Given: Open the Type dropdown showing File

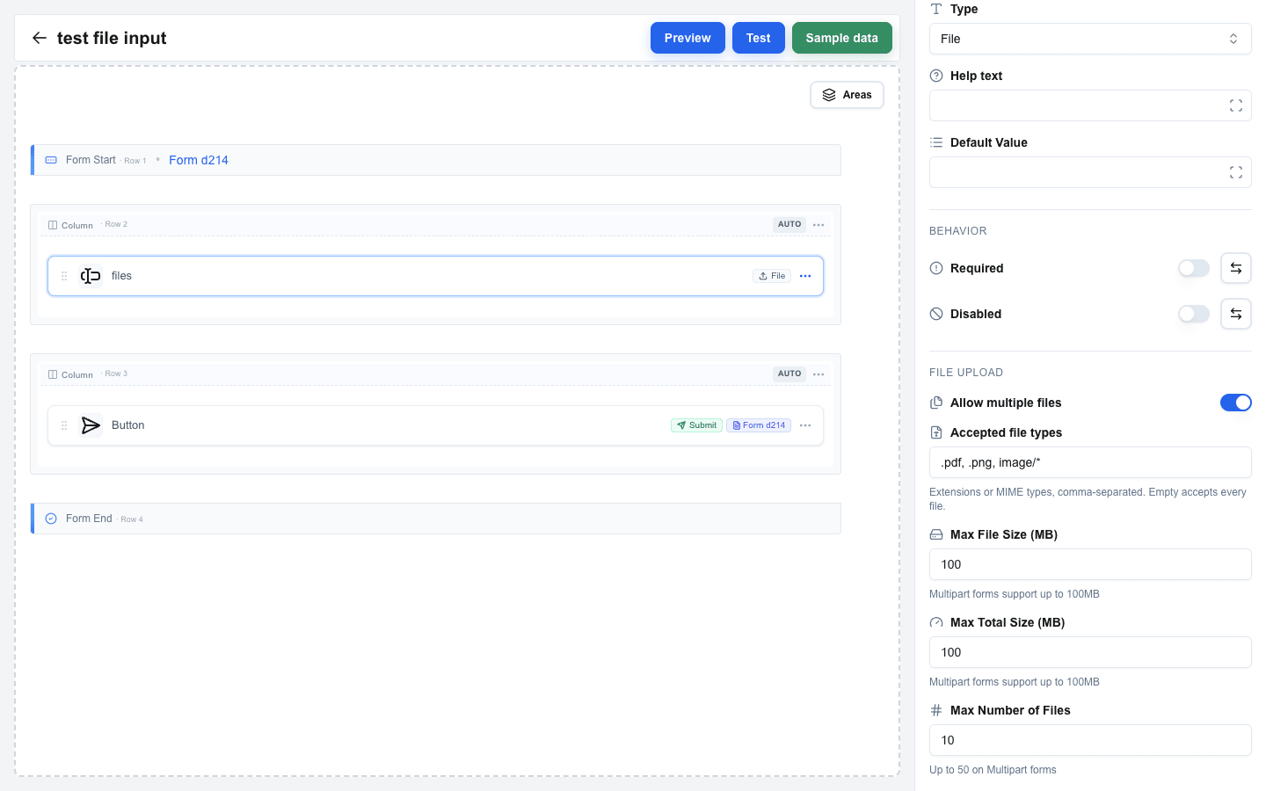Looking at the screenshot, I should (1090, 39).
